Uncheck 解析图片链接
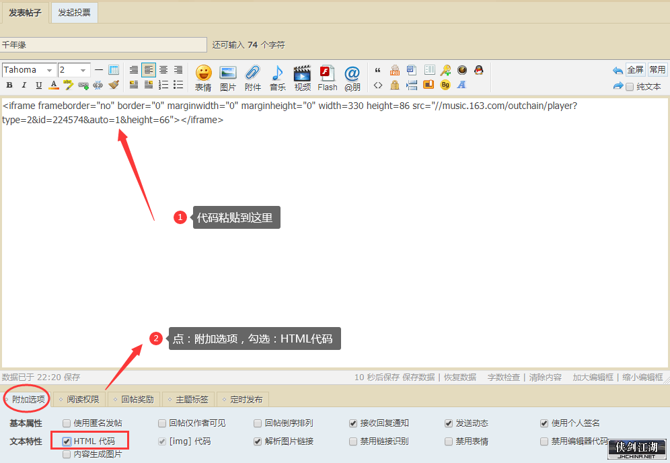 coord(258,441)
